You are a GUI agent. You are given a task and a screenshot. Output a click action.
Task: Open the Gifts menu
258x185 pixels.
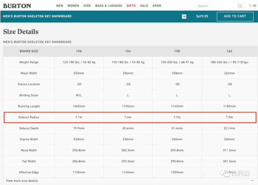(131, 6)
